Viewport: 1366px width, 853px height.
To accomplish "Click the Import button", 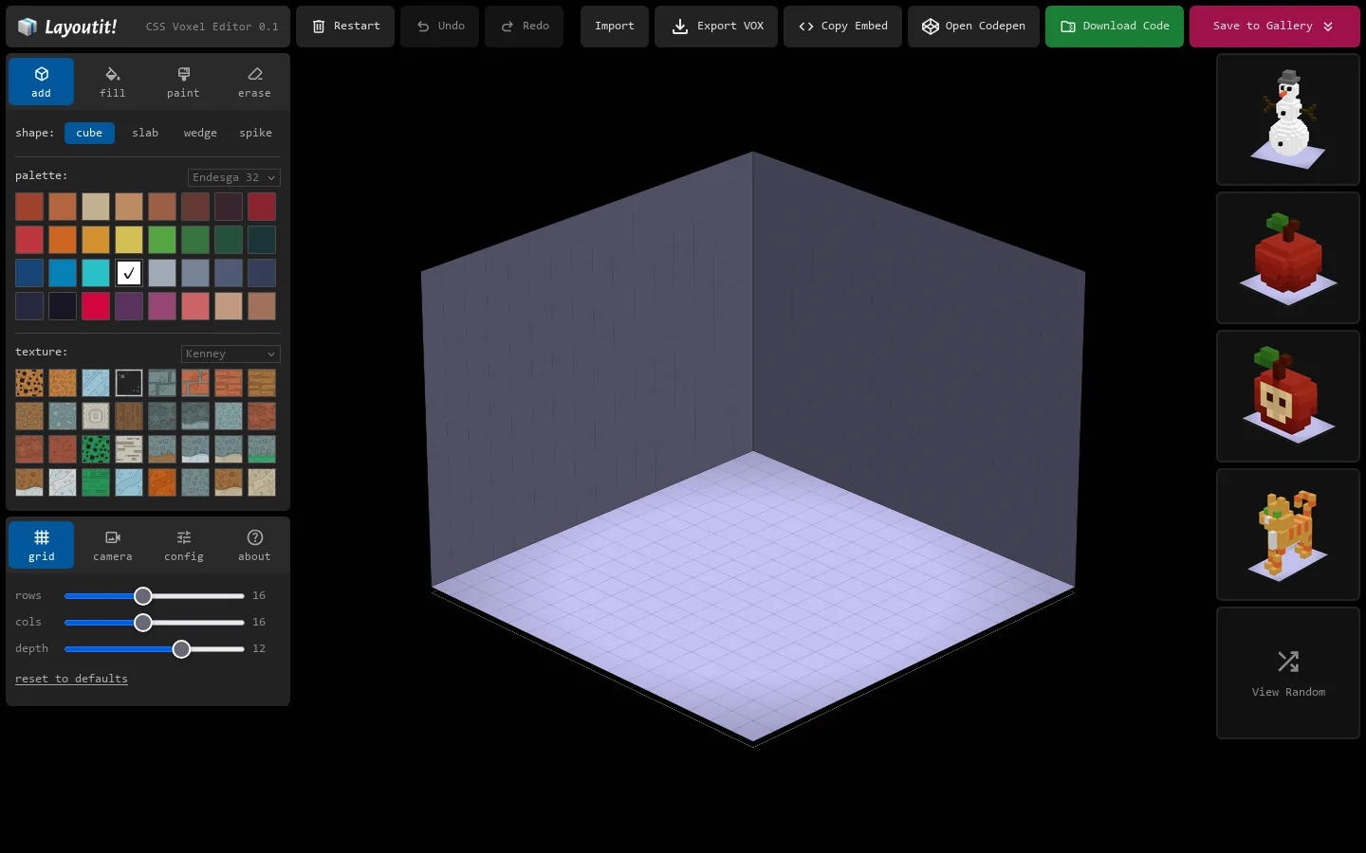I will pyautogui.click(x=615, y=27).
